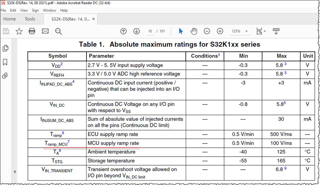Zoom in with the plus icon
The height and width of the screenshot is (185, 320).
(x=220, y=31)
